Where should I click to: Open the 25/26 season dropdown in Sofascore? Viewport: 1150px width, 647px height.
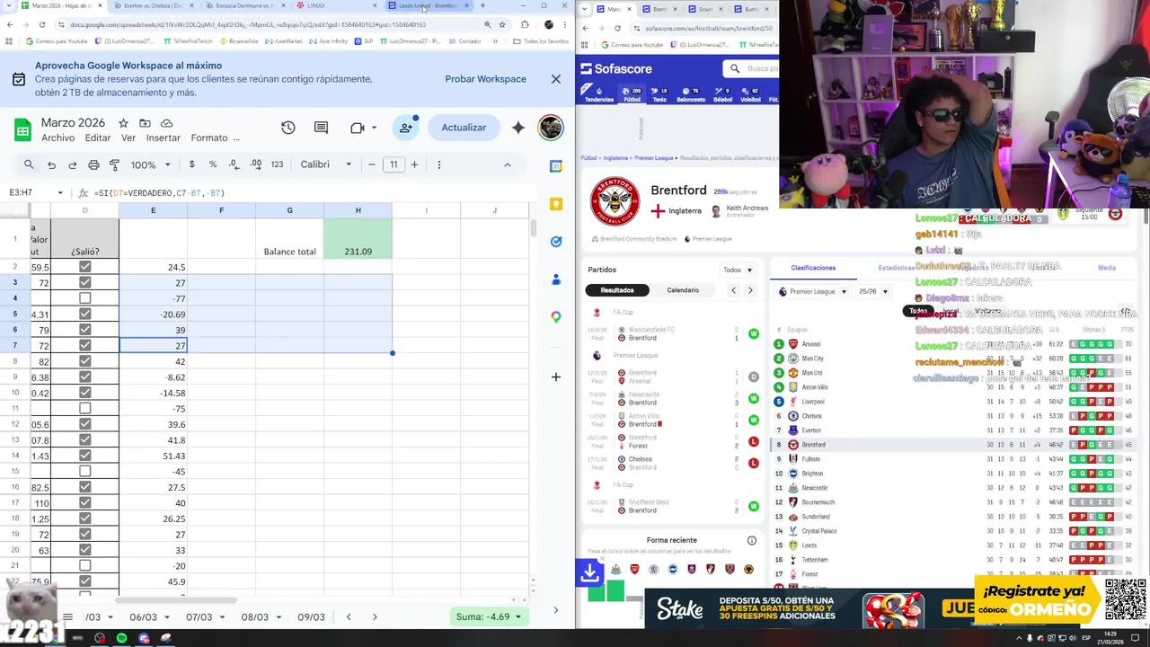tap(873, 291)
